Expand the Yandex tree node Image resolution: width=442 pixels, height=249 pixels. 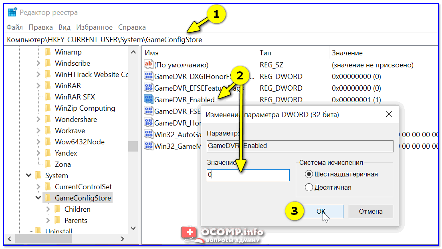38,153
